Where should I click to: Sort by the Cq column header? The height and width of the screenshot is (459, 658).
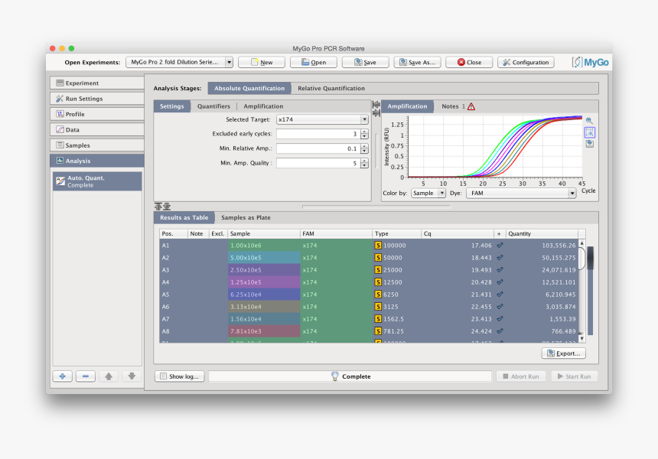458,233
